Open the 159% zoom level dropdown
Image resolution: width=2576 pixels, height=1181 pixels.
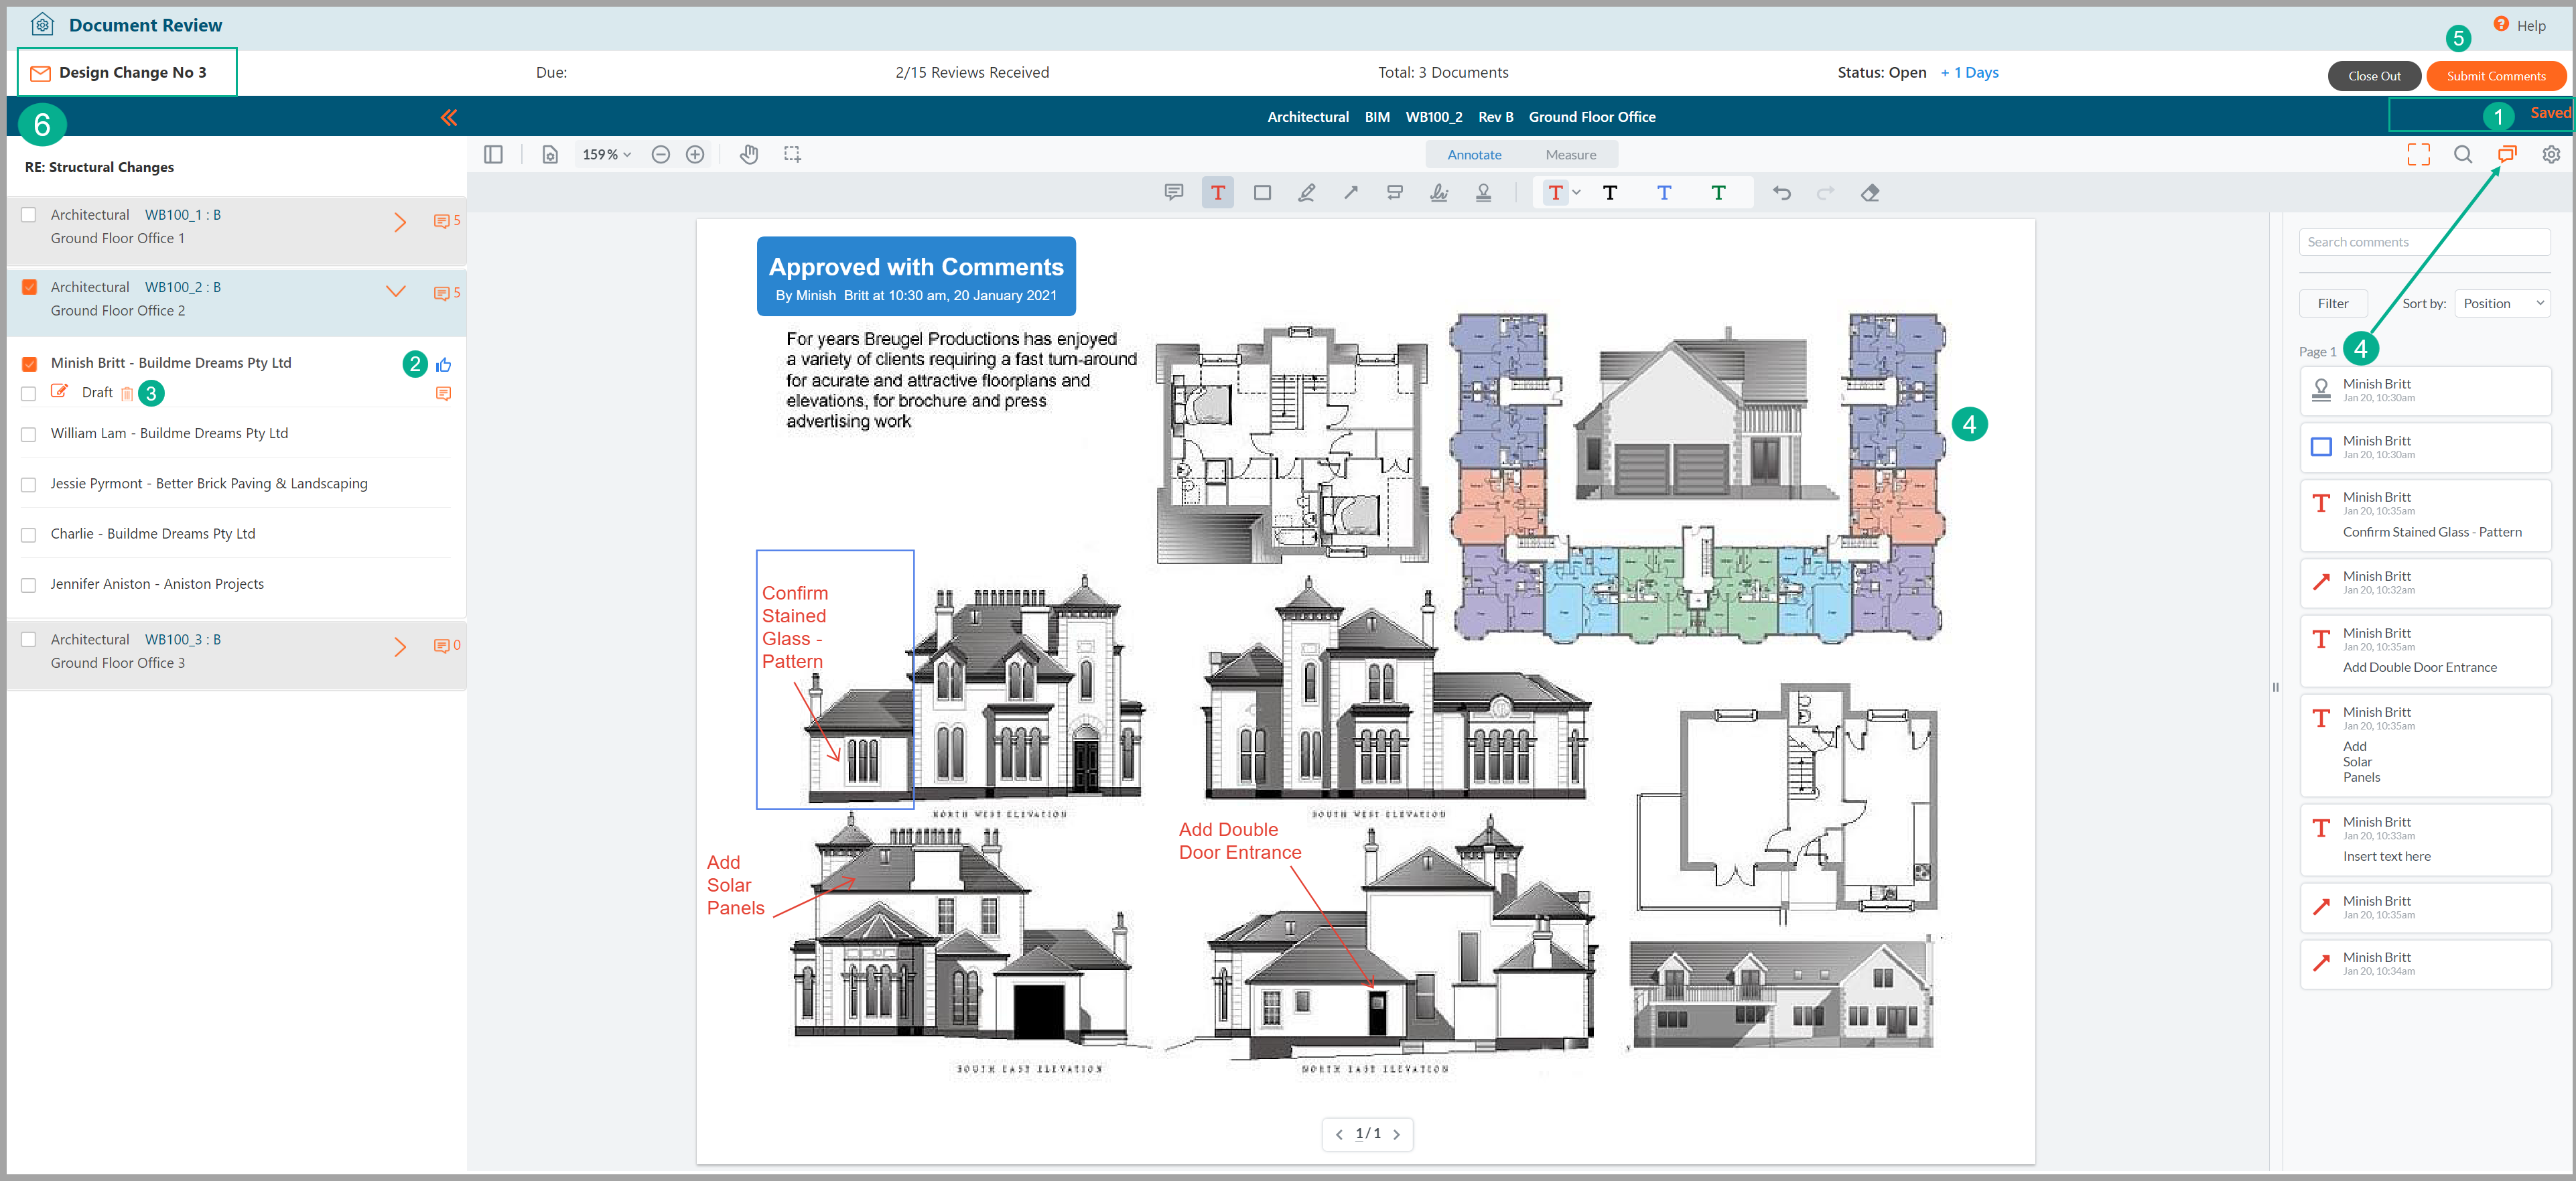click(x=607, y=154)
